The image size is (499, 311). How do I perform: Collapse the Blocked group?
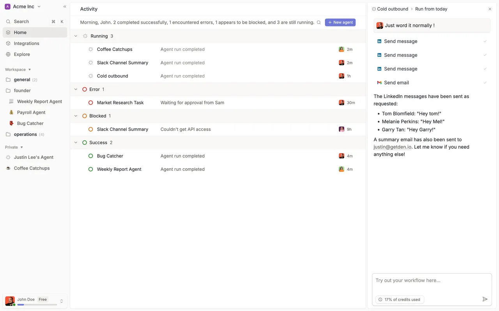pos(76,116)
